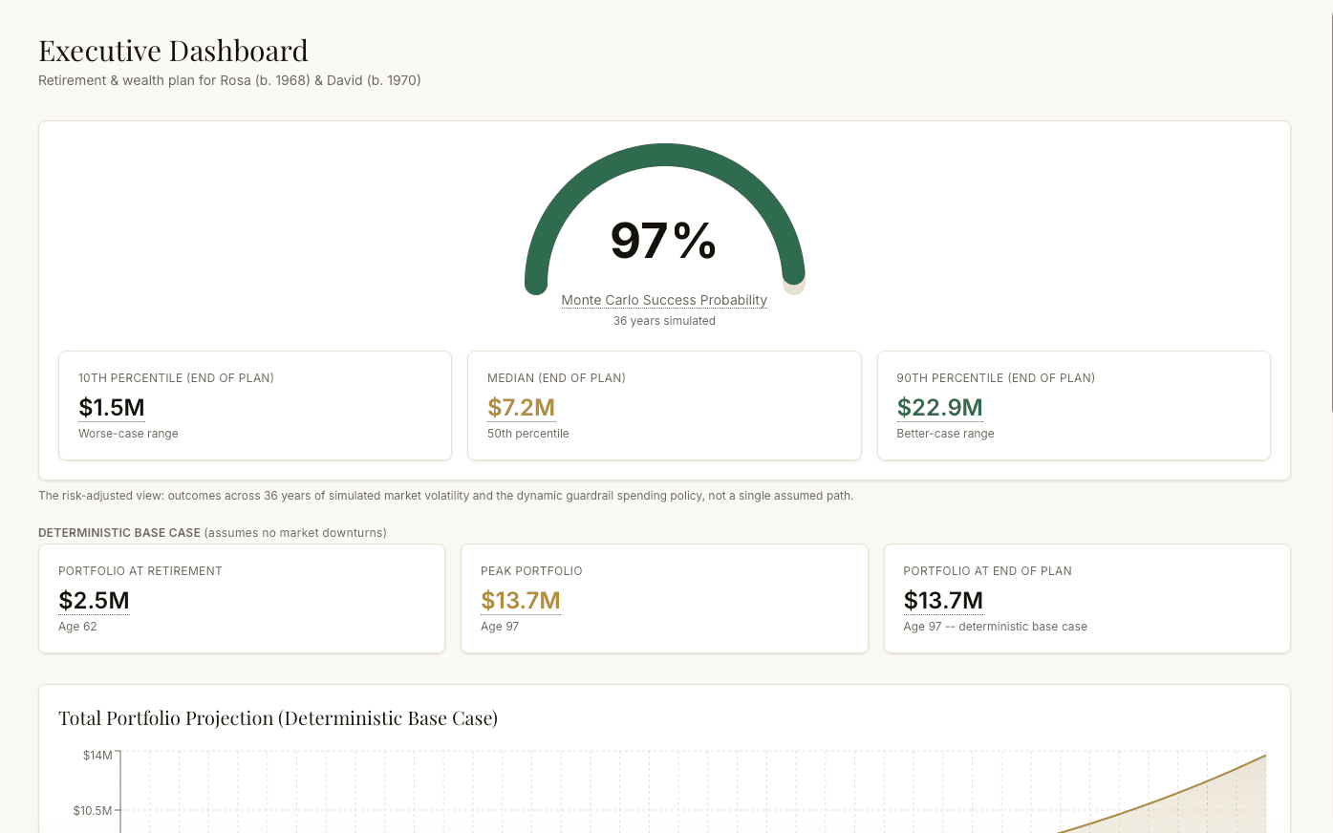Select the $7.2M median value

[521, 408]
